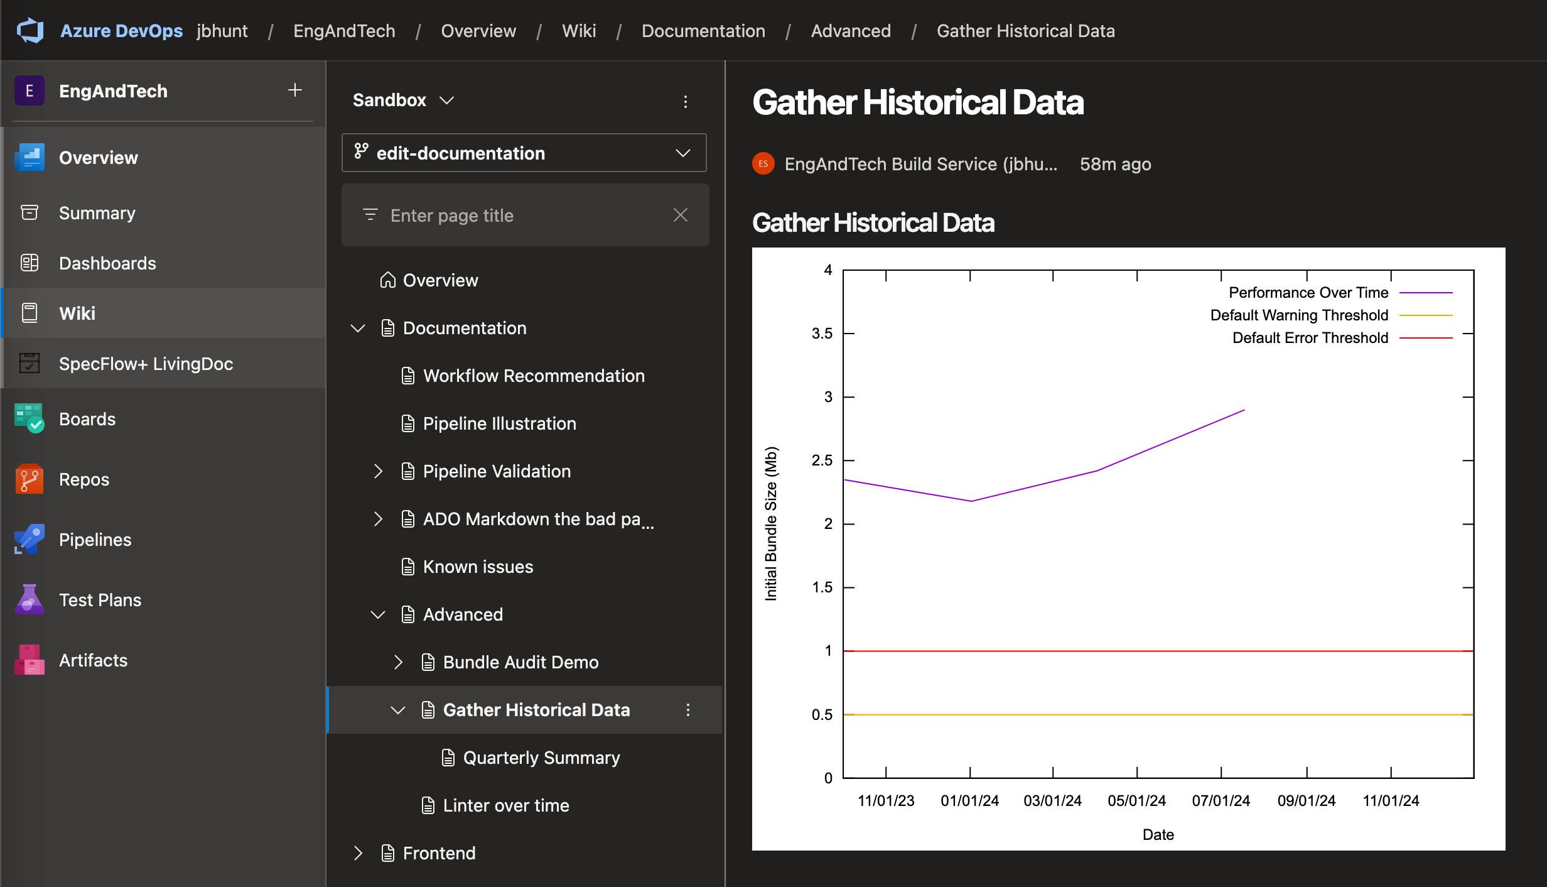Open the Quarterly Summary page
Viewport: 1547px width, 887px height.
tap(541, 758)
